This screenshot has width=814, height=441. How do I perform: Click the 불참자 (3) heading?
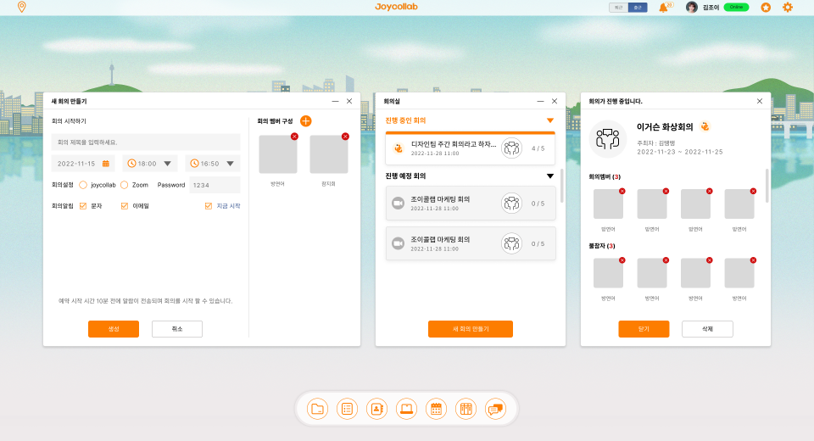coord(602,246)
